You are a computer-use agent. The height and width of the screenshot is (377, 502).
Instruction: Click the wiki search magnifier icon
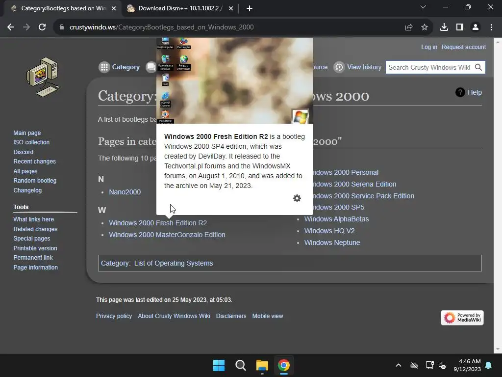[478, 67]
